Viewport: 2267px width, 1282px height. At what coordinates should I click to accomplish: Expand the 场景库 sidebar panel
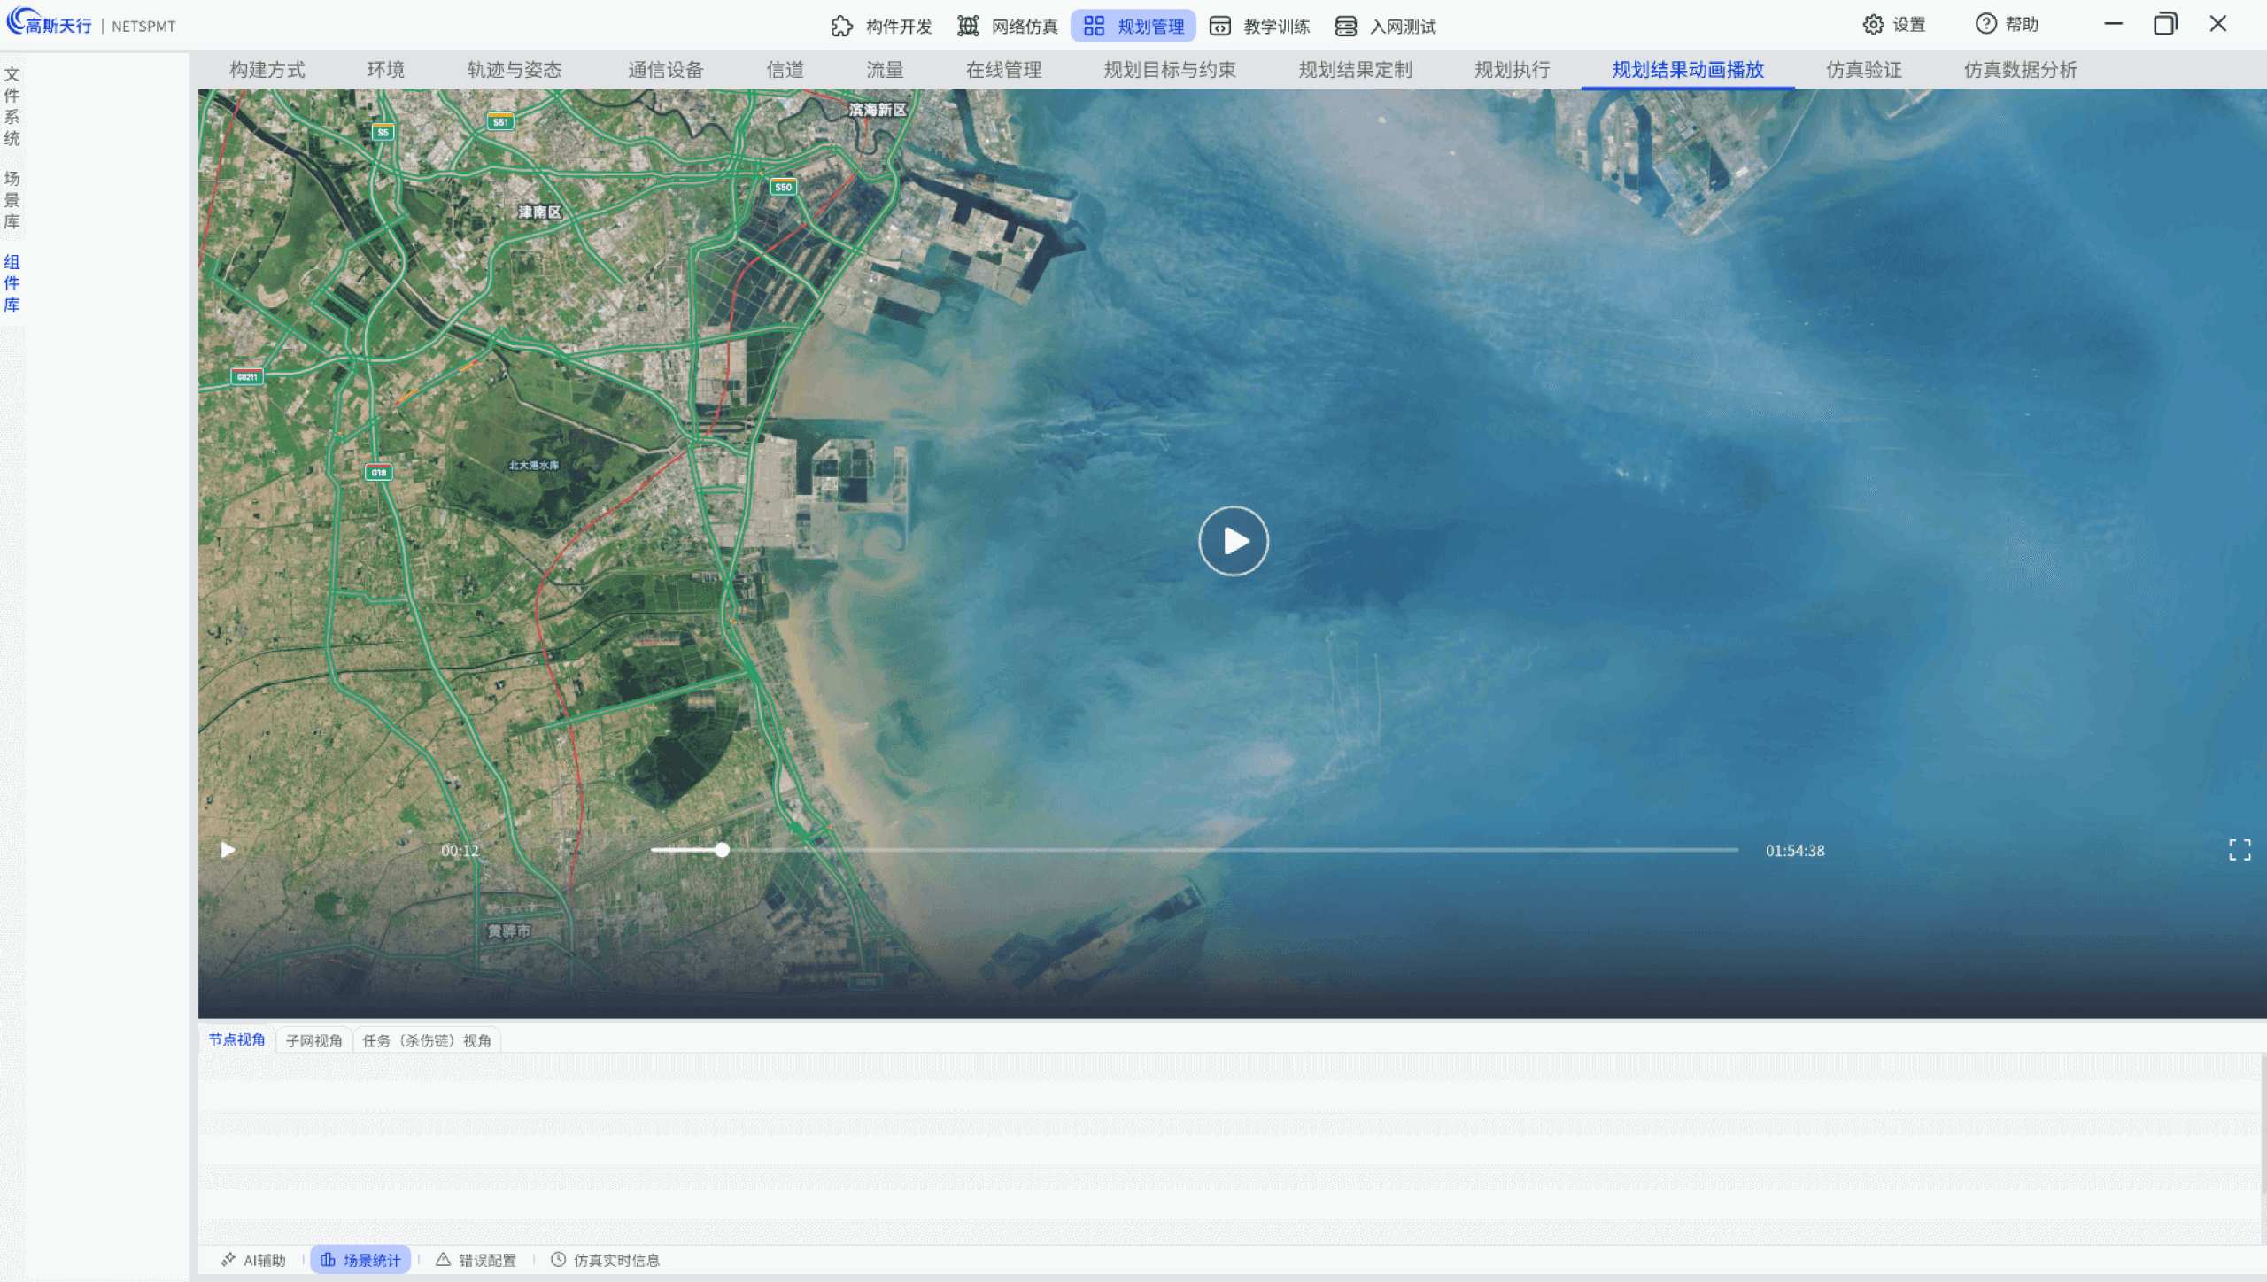point(12,200)
